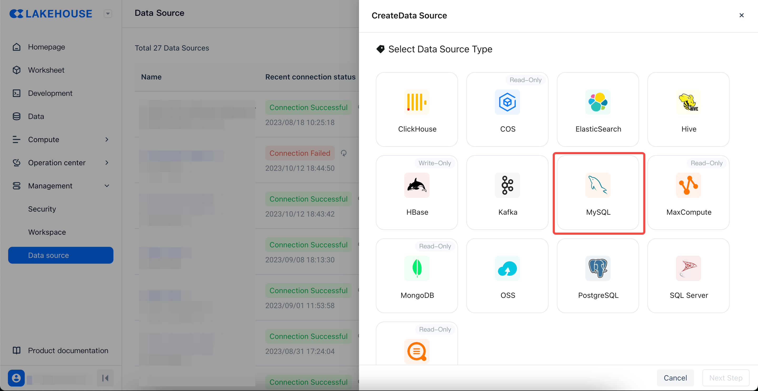Open the Security menu item
This screenshot has height=391, width=758.
point(42,209)
